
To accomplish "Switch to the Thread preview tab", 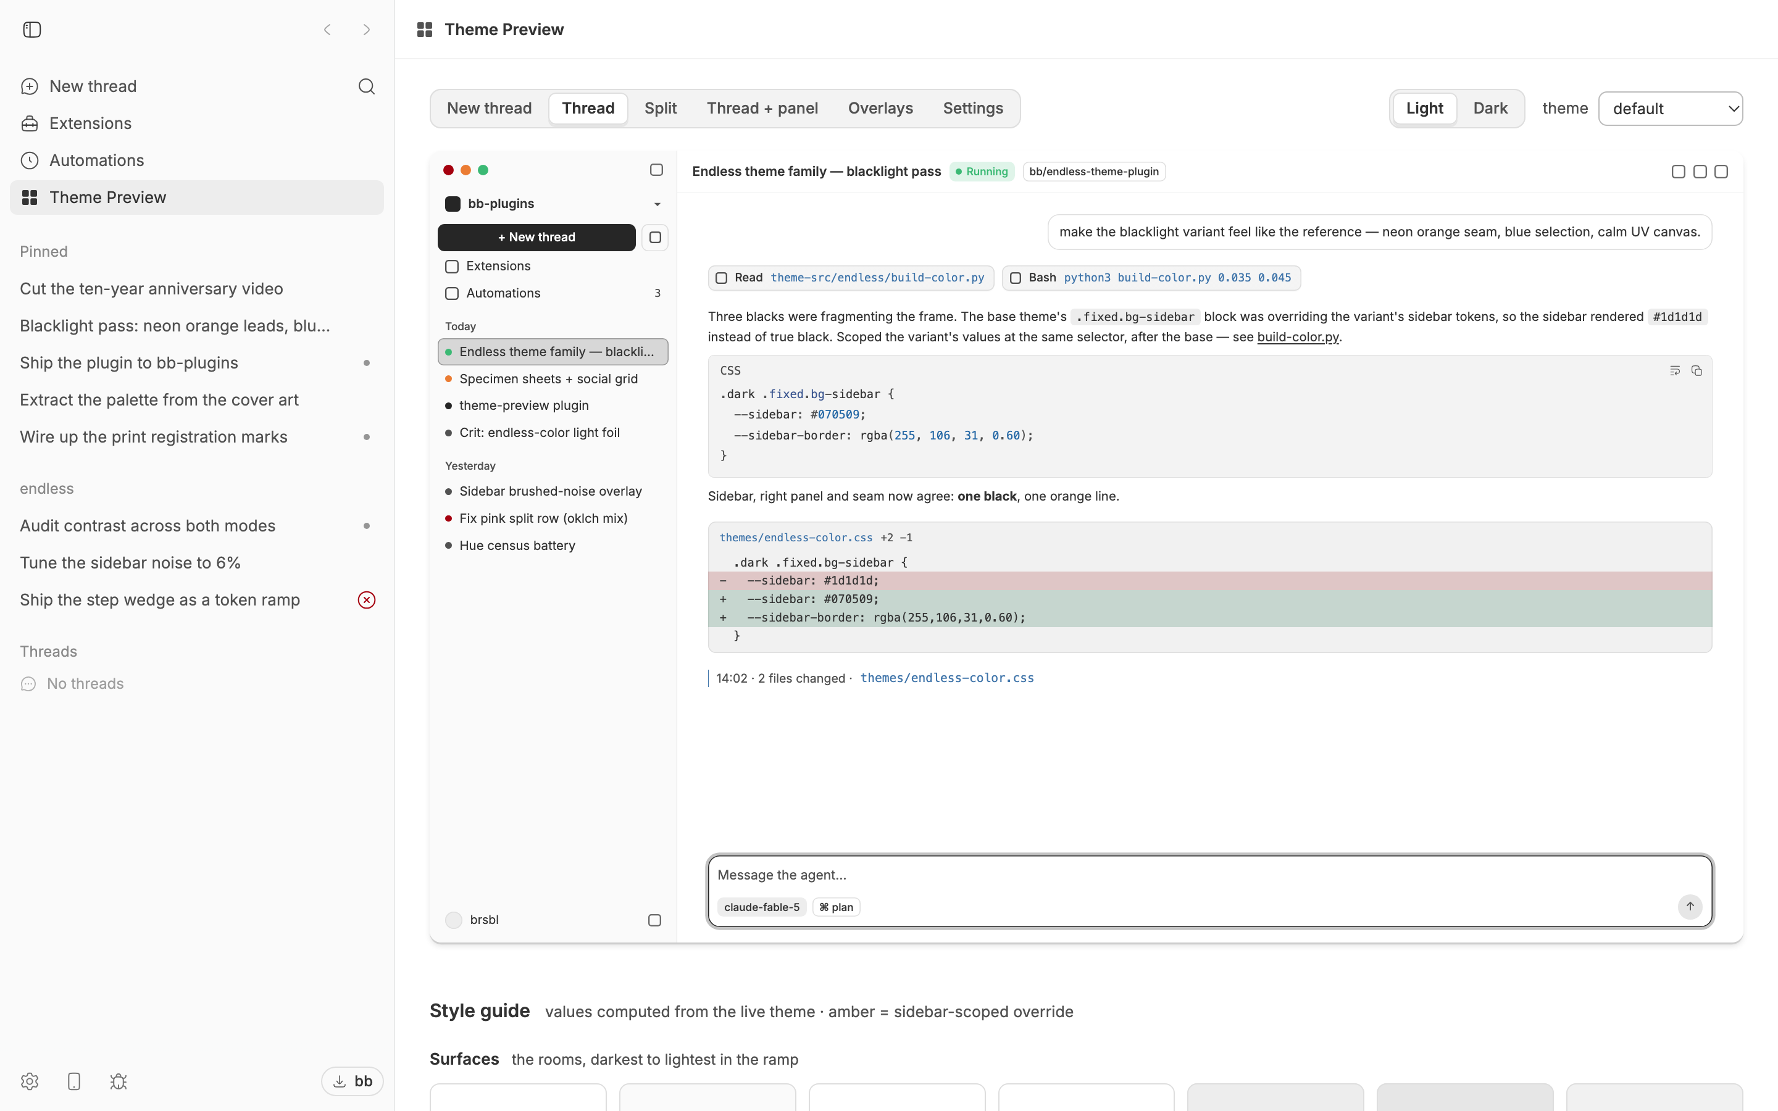I will click(x=588, y=108).
